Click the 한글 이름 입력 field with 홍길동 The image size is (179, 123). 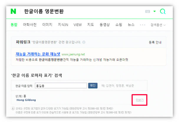pos(61,86)
